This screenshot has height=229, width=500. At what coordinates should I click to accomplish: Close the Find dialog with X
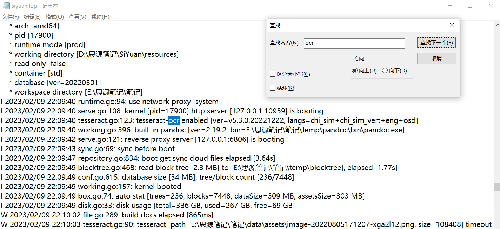tap(452, 26)
